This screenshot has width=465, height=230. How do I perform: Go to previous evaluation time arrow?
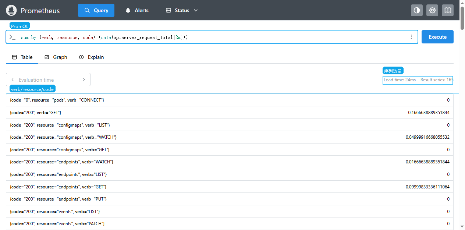point(13,79)
